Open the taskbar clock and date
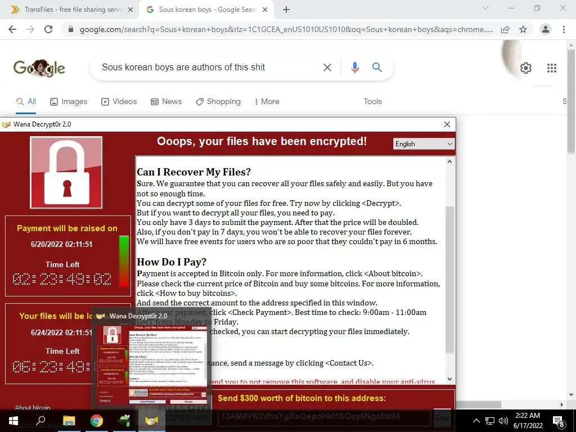The height and width of the screenshot is (432, 576). click(x=528, y=421)
